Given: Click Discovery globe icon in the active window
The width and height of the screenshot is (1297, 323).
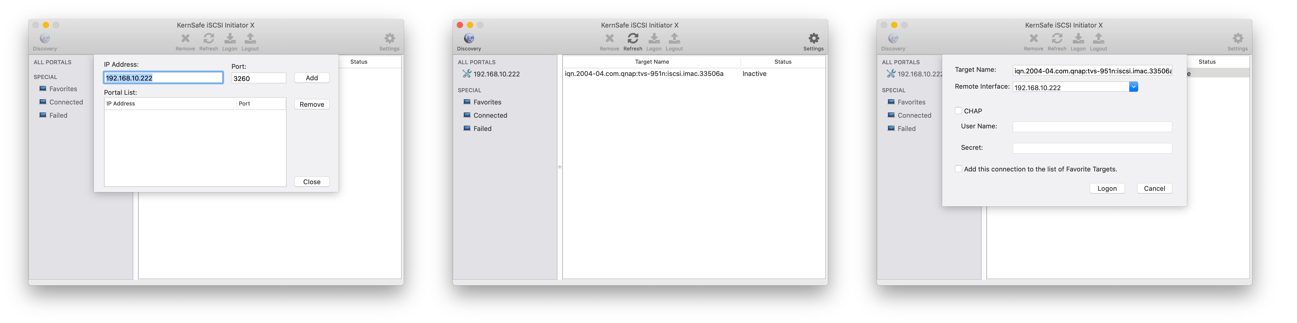Looking at the screenshot, I should pyautogui.click(x=469, y=39).
